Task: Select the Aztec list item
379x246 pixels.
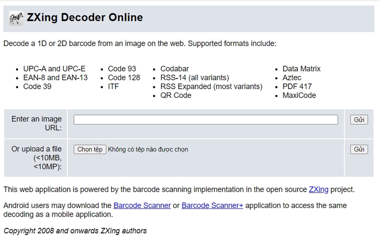Action: 292,78
